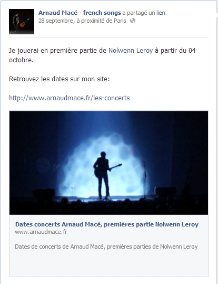Click the www.arnaudmace.fr domain text
Screen dimensions: 218x284
click(41, 232)
